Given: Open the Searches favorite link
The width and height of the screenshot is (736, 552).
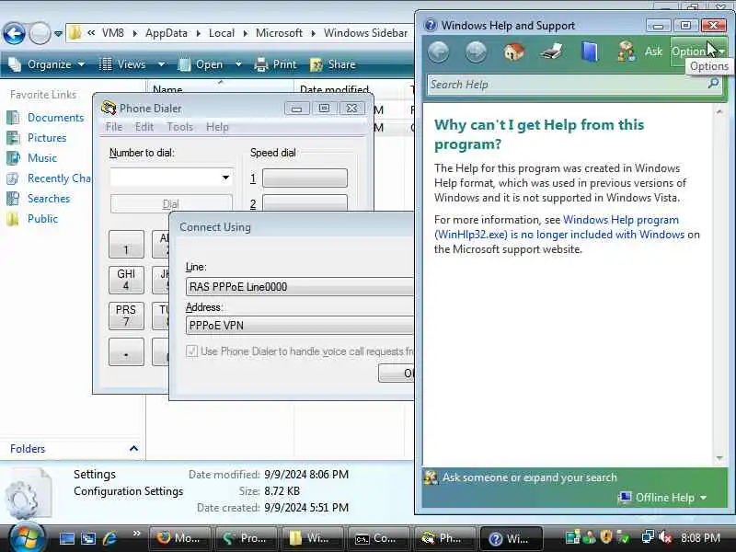Looking at the screenshot, I should [49, 199].
